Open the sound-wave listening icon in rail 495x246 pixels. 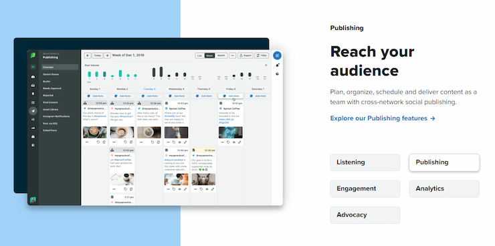[x=33, y=120]
